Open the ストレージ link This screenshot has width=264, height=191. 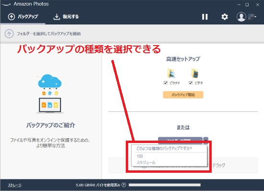pos(15,185)
